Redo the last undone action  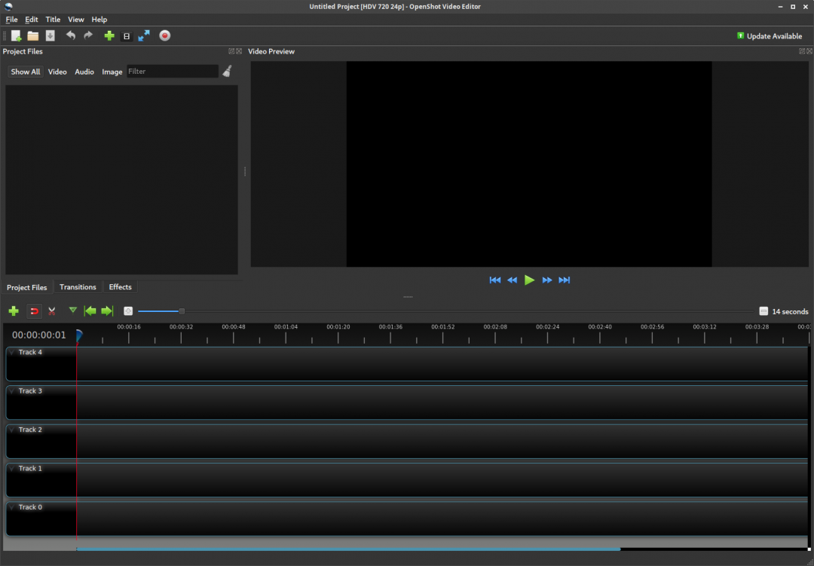pyautogui.click(x=88, y=35)
